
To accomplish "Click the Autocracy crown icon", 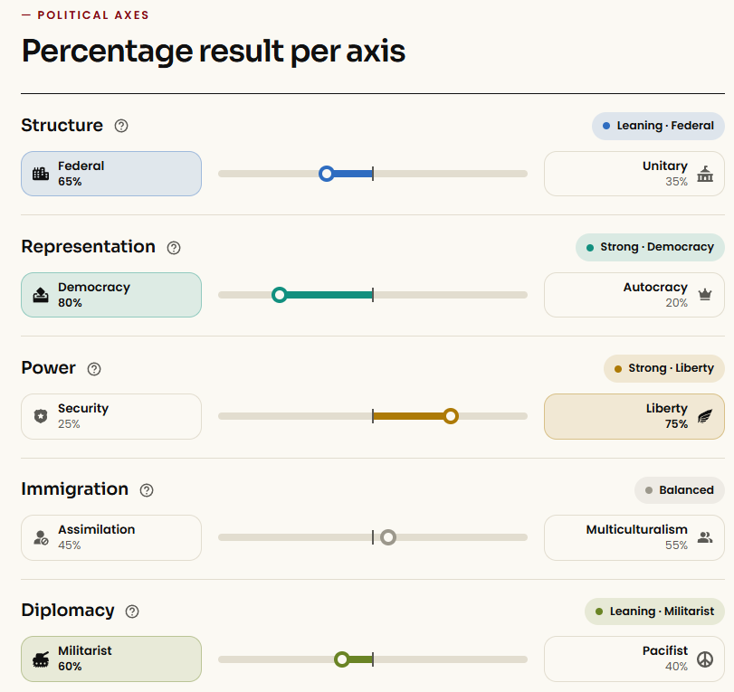I will click(705, 294).
